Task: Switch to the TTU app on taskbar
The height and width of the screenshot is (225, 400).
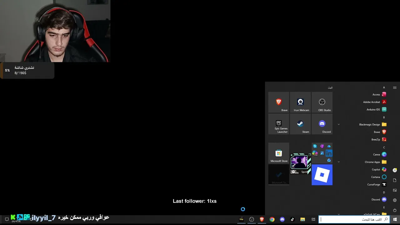Action: click(241, 219)
